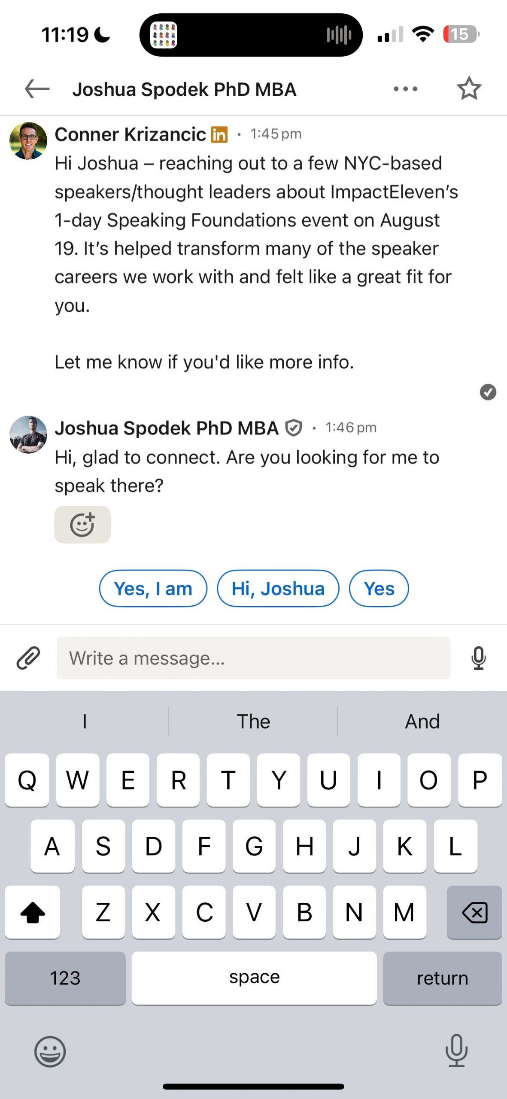Tap the paperclip attachment icon

pyautogui.click(x=28, y=658)
